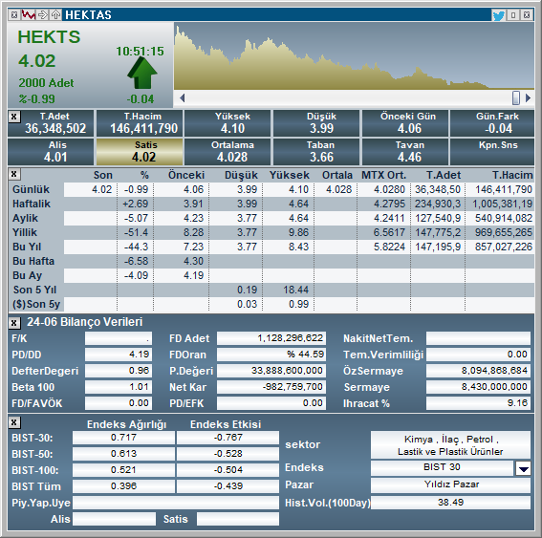This screenshot has width=542, height=538.
Task: Select the Günlük row label
Action: click(x=32, y=189)
